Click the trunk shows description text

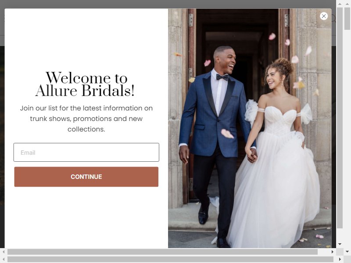pos(86,118)
